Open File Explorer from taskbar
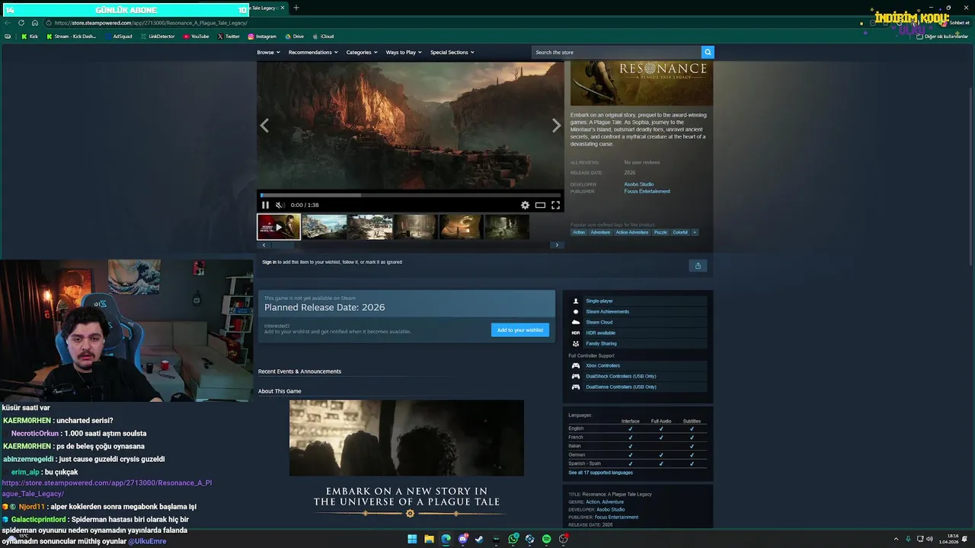 tap(429, 539)
